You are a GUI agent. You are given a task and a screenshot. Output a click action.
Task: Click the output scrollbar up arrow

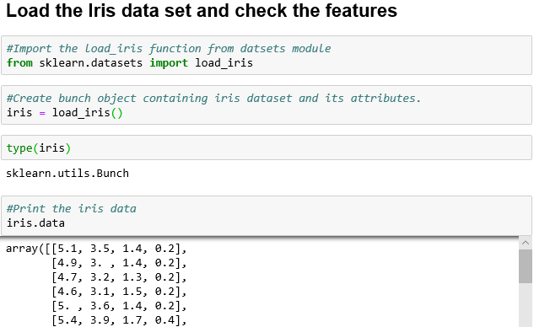tap(525, 243)
